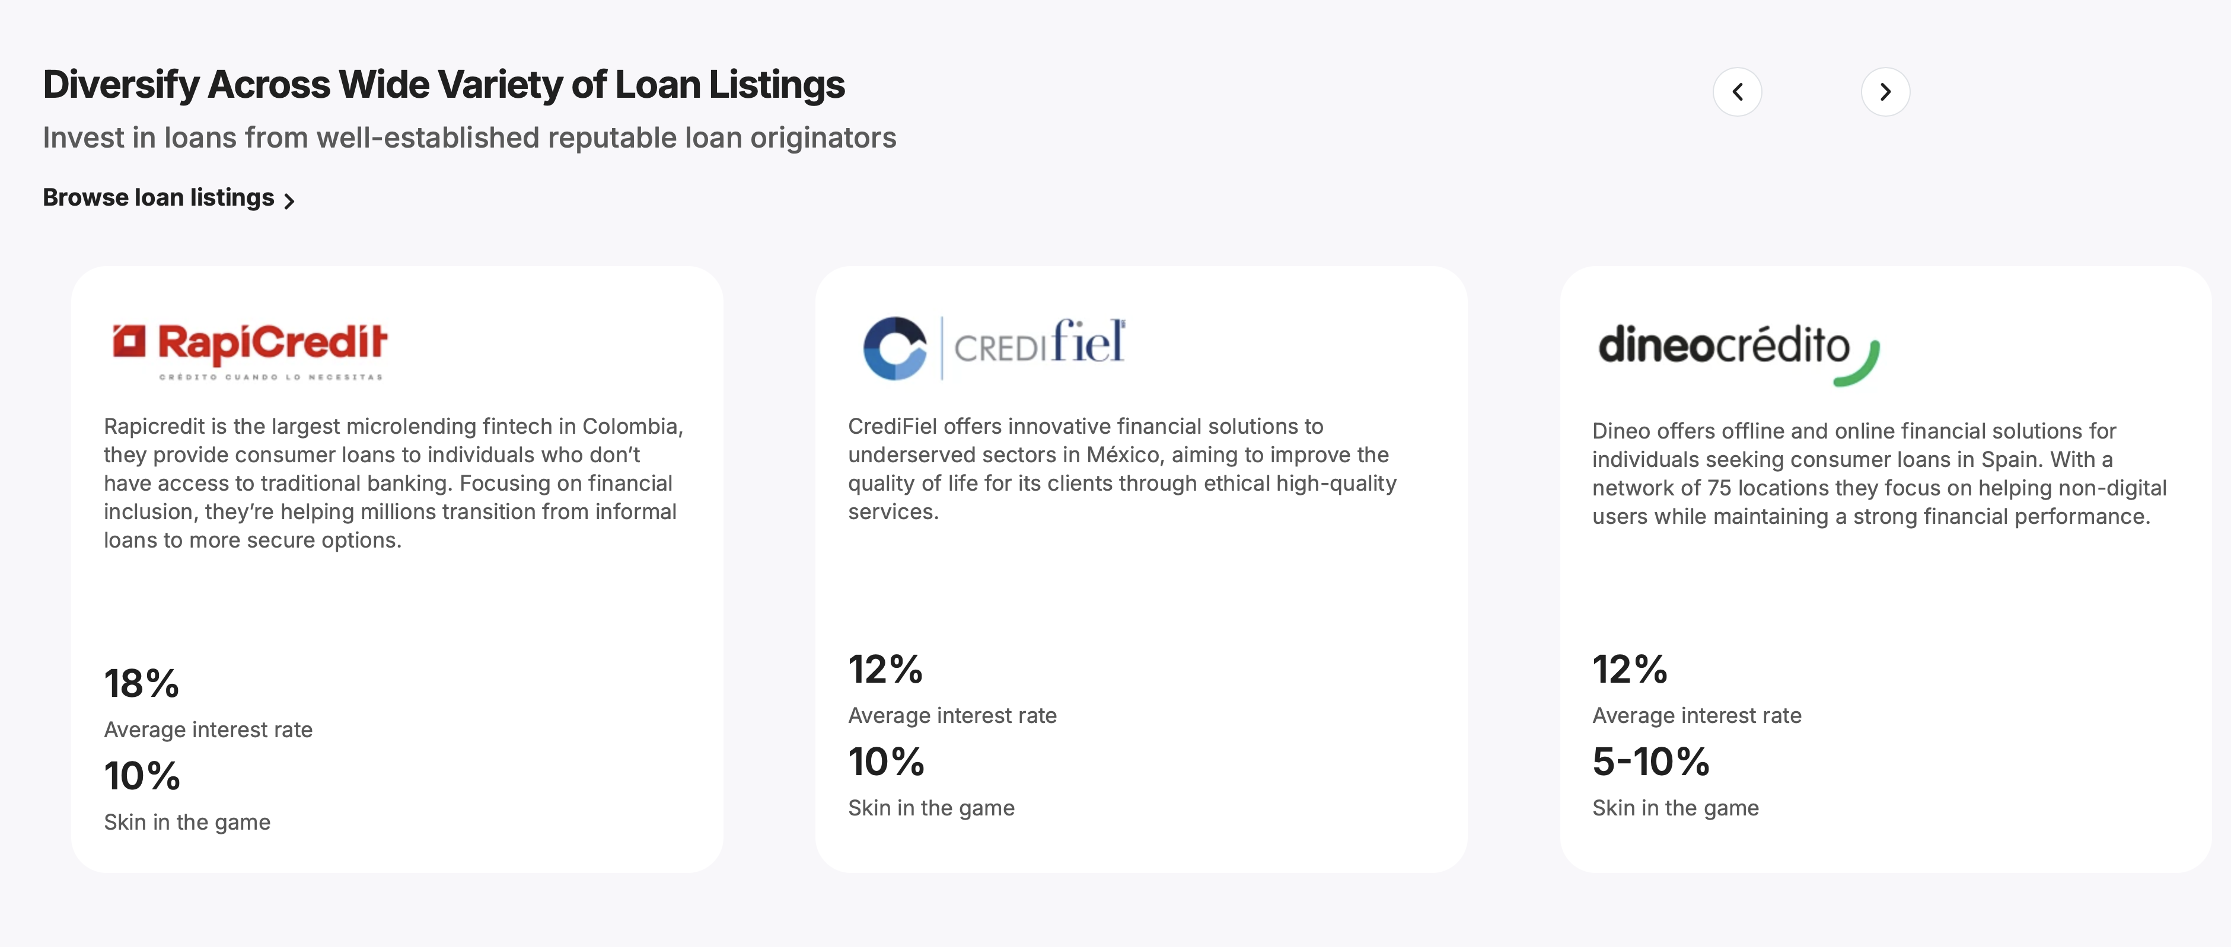Click the next carousel arrow button
Screen dimensions: 2231x947
coord(1885,92)
